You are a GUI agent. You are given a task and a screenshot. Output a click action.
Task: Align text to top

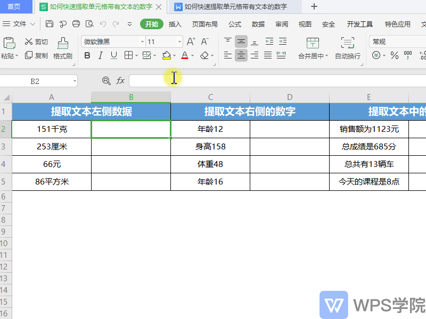[228, 41]
